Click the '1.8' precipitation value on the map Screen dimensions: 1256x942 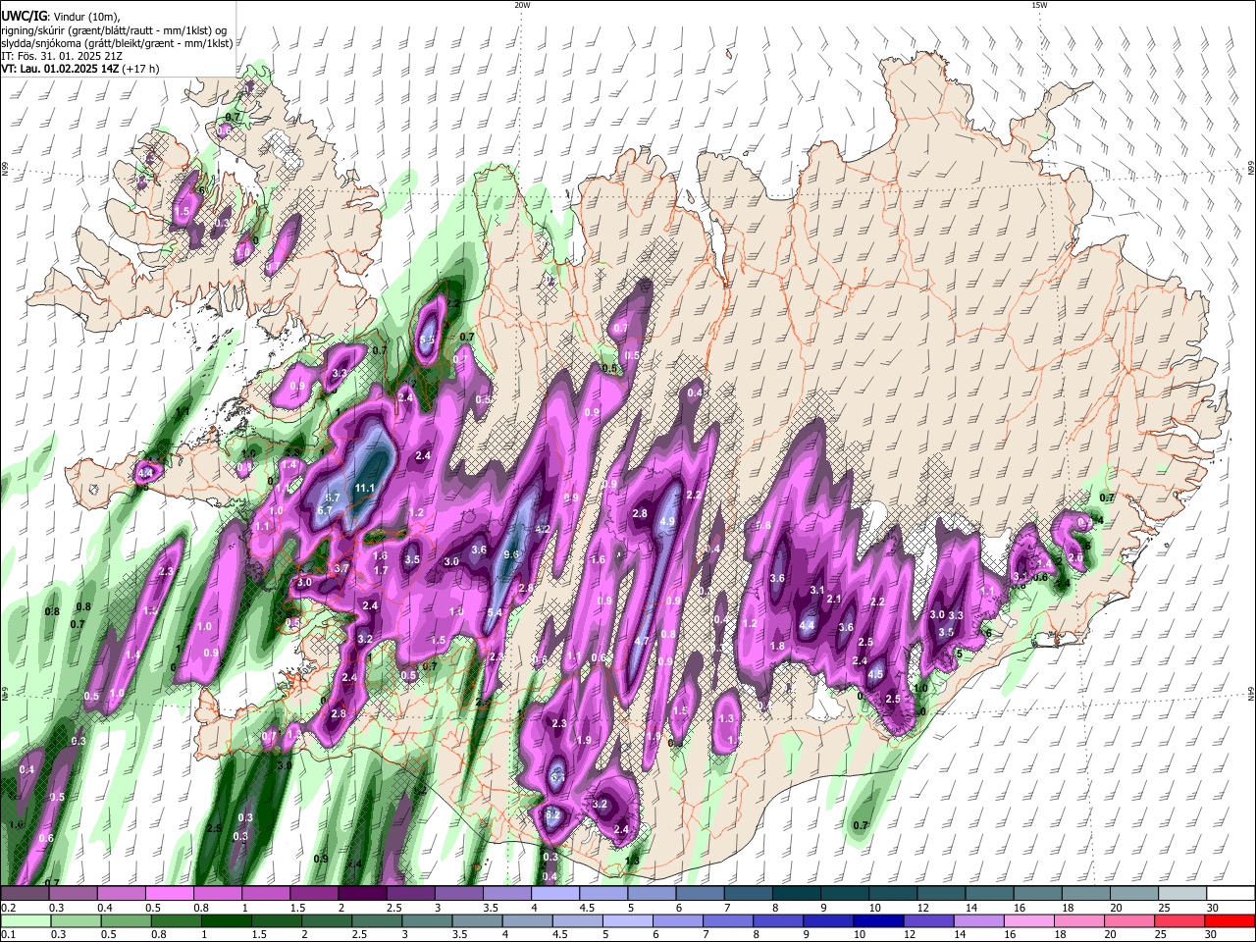coord(778,646)
